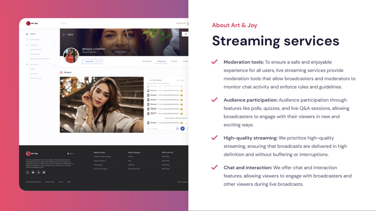This screenshot has width=376, height=211.
Task: Switch to the 21 Posts tab
Action: coord(174,61)
